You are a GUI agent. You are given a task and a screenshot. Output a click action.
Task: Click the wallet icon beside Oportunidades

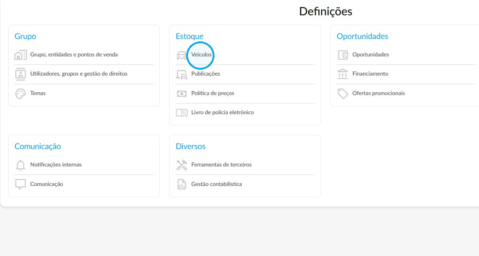343,55
